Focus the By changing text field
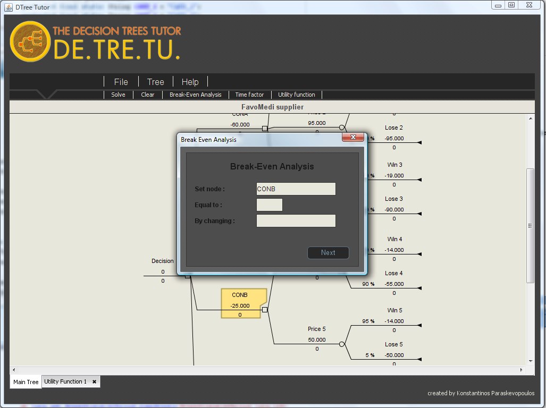Viewport: 546px width, 408px height. (296, 220)
